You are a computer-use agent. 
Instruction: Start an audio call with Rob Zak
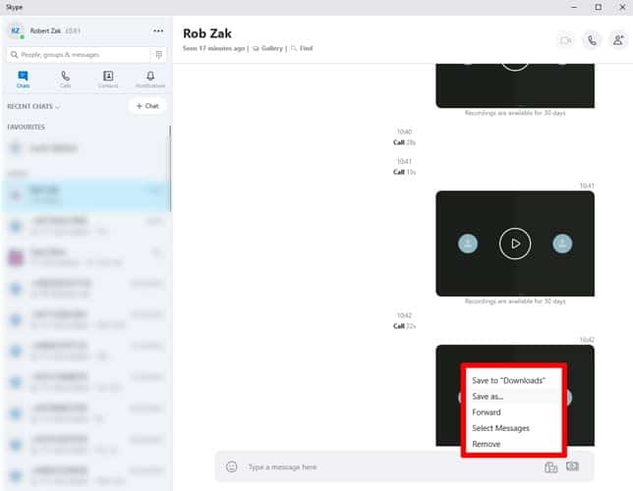[592, 40]
